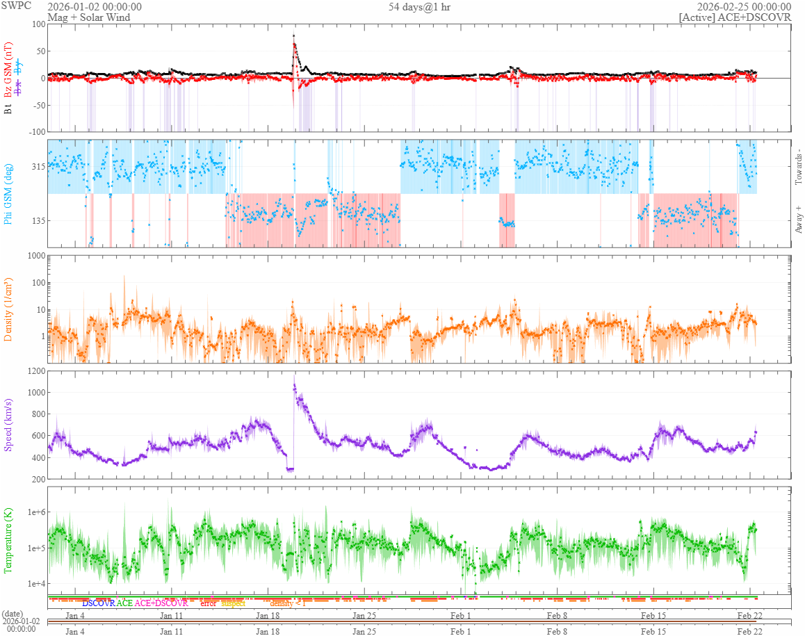Click the Density (1/cm³) axis label
Screen dimensions: 805x636
[x=8, y=309]
